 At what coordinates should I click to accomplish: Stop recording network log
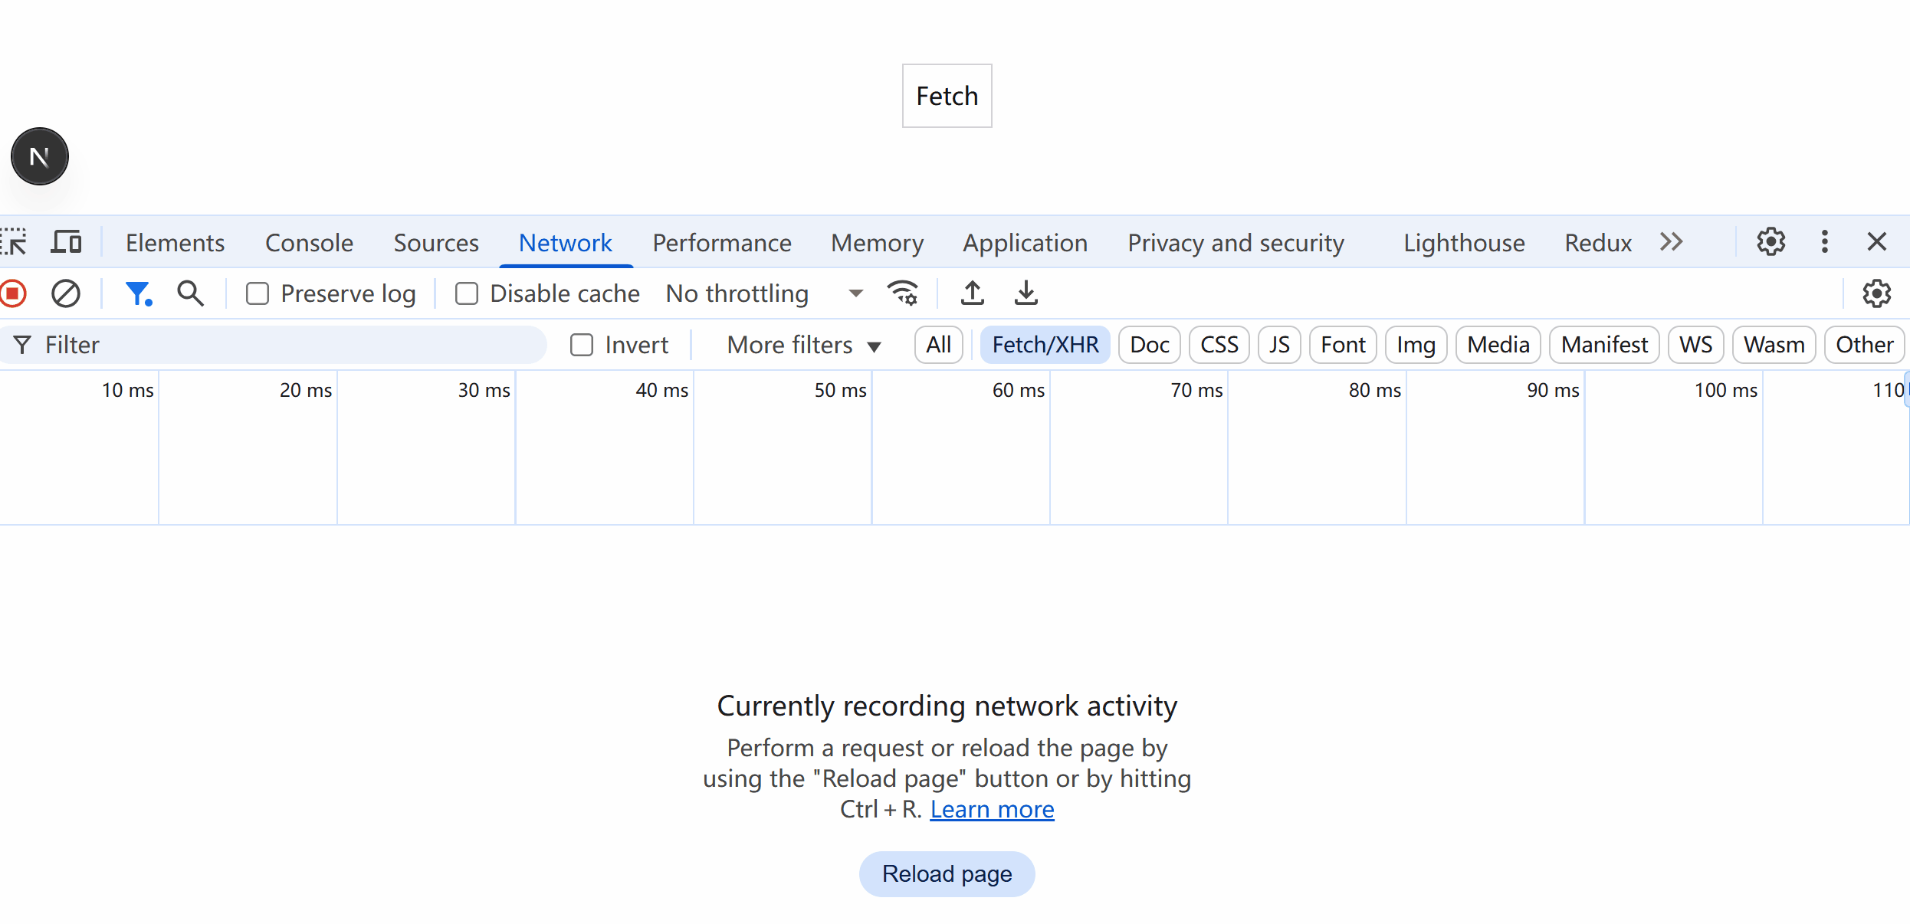point(13,293)
